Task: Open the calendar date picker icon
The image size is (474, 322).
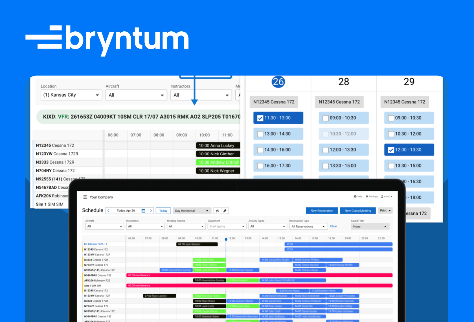Action: pos(143,211)
